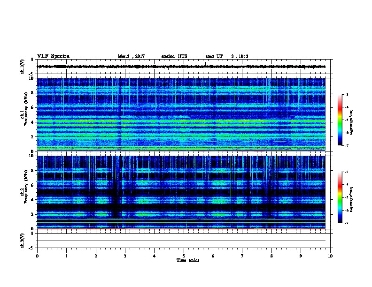Click time axis tick label "1"
This screenshot has height=287, width=372.
pos(66,256)
